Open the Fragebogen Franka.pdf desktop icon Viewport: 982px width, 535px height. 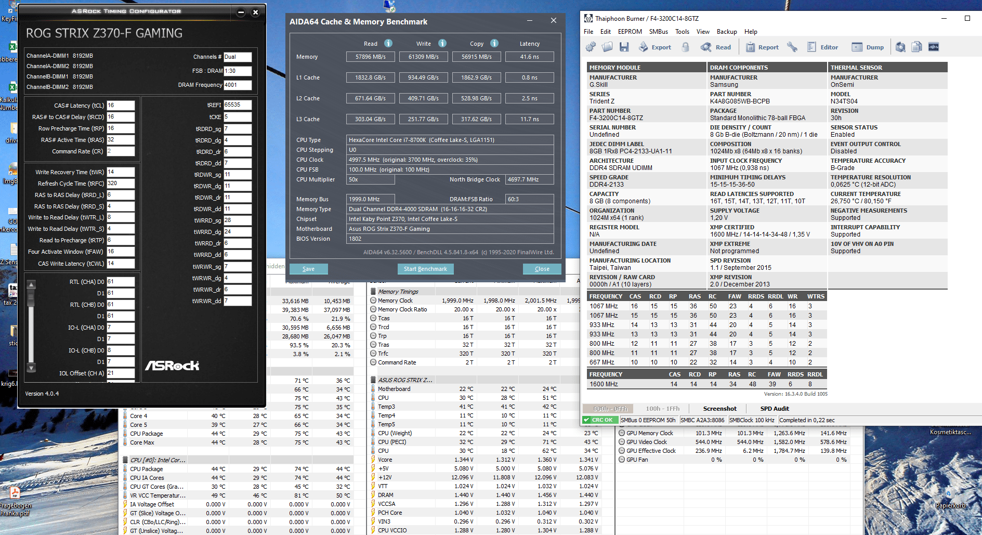15,500
